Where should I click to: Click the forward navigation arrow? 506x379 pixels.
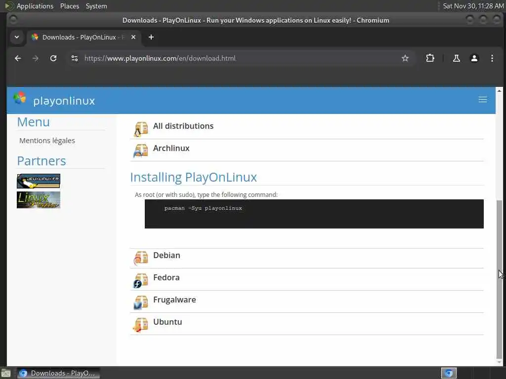tap(36, 58)
